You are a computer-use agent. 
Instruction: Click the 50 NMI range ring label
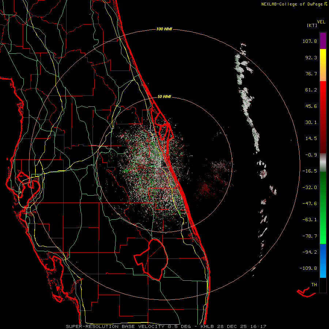[164, 97]
